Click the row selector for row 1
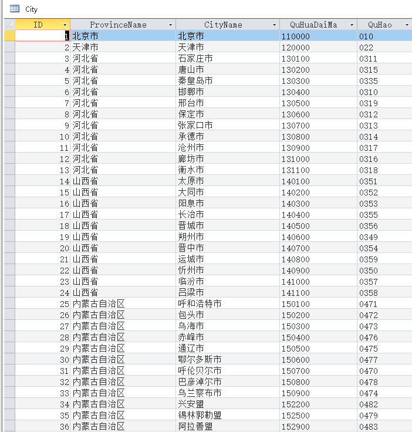 click(x=9, y=36)
